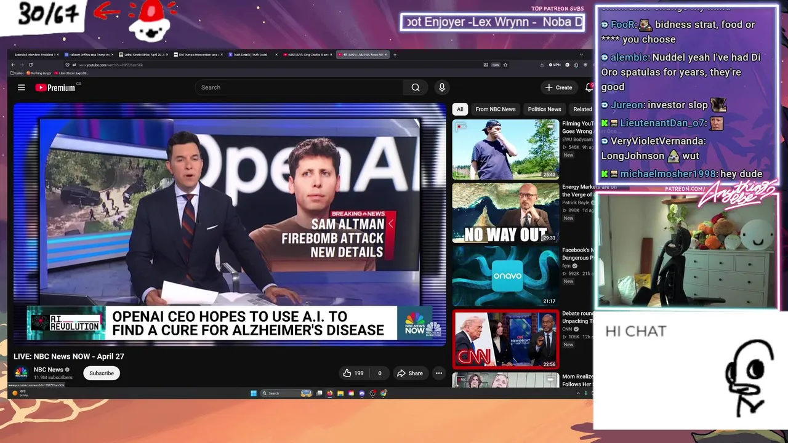Open the Mom Realizes video thumbnail
The image size is (788, 443).
pos(505,380)
